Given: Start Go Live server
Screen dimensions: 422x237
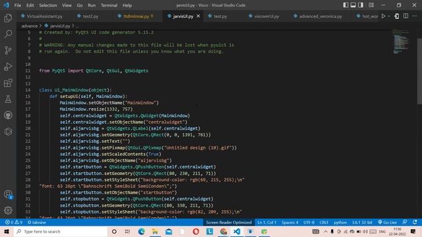Looking at the screenshot, I should click(x=388, y=223).
